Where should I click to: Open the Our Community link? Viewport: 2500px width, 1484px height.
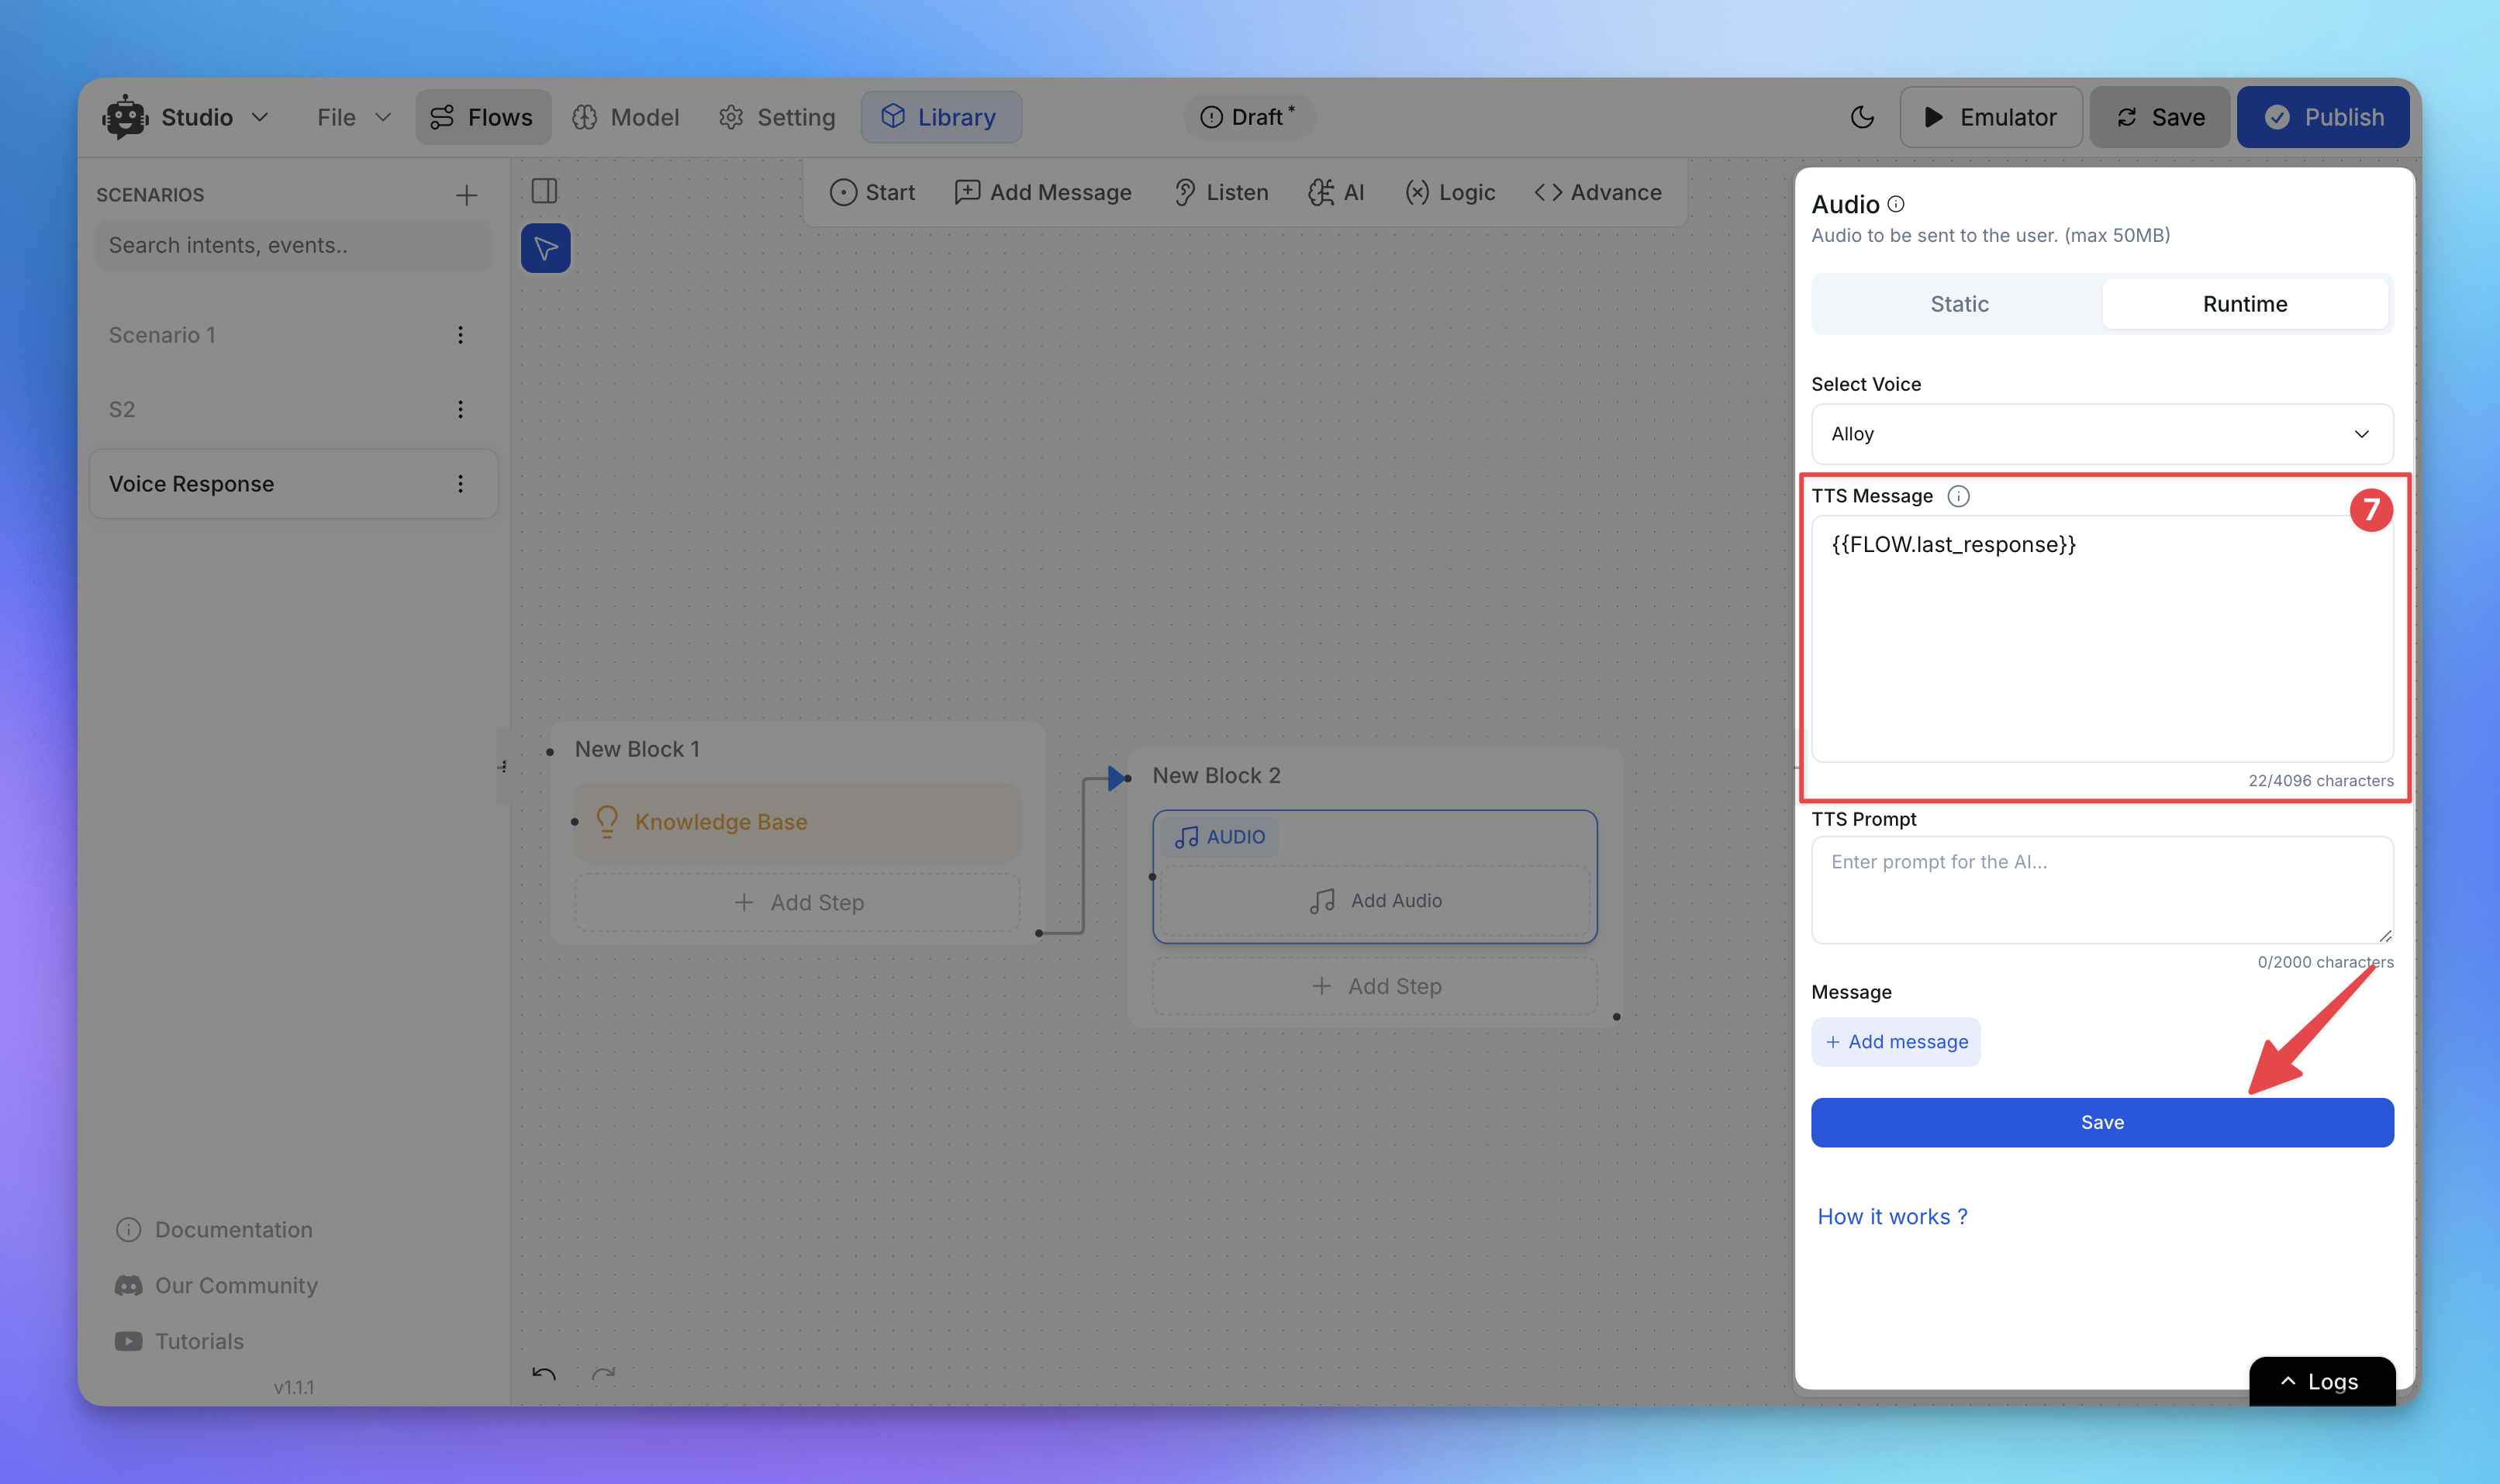[216, 1286]
